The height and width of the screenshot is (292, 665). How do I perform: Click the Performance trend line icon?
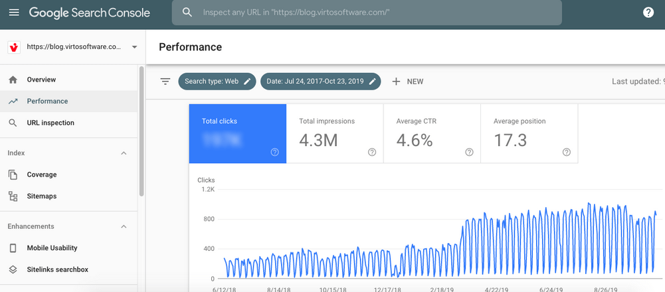pos(13,102)
